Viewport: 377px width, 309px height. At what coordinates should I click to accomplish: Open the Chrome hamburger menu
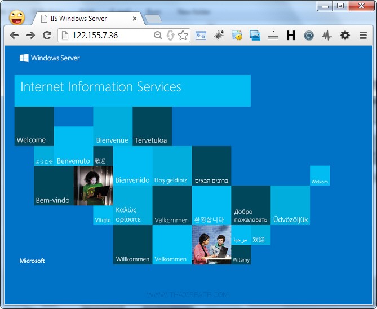(363, 36)
